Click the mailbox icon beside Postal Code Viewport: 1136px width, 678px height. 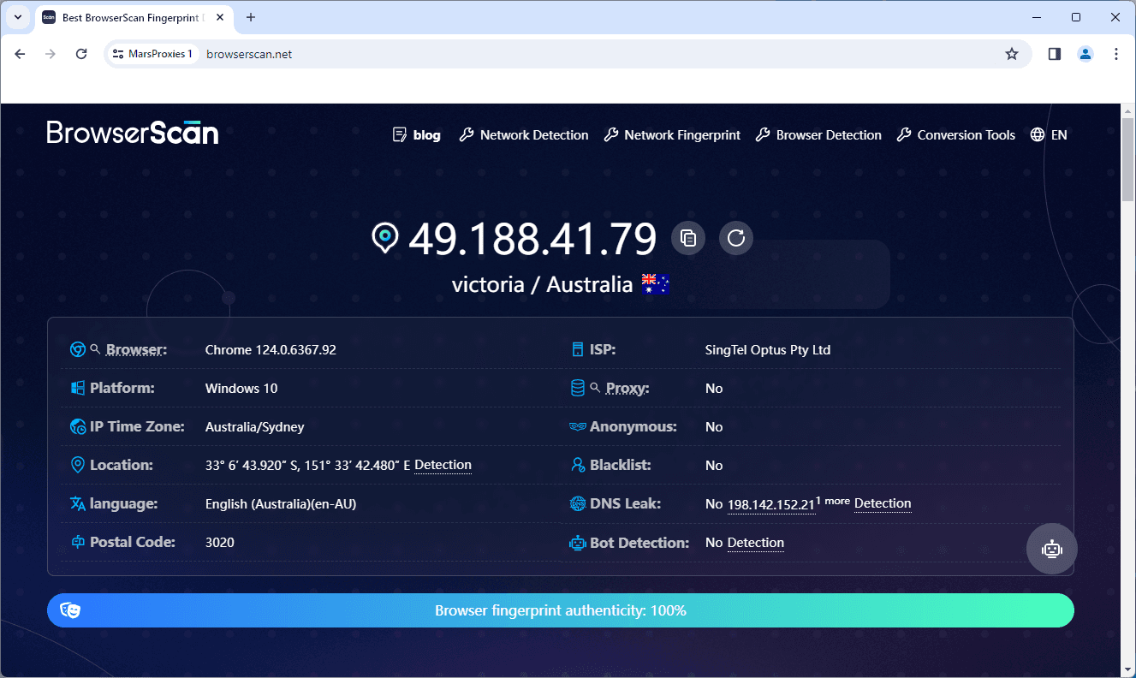click(77, 542)
